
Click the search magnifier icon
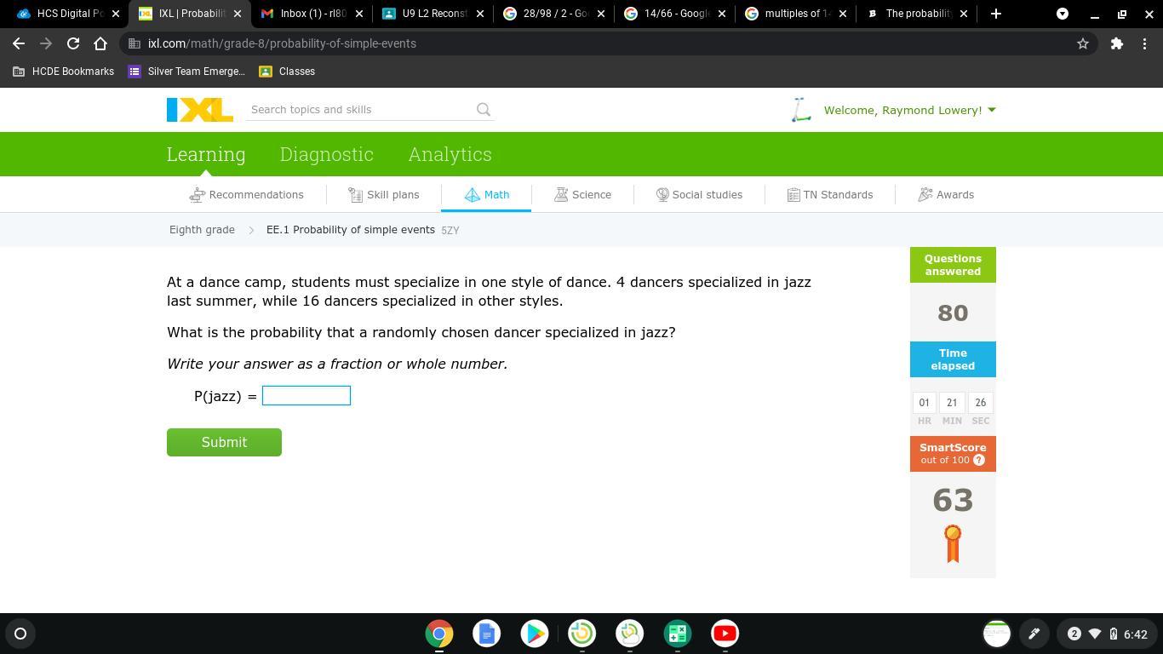tap(484, 109)
